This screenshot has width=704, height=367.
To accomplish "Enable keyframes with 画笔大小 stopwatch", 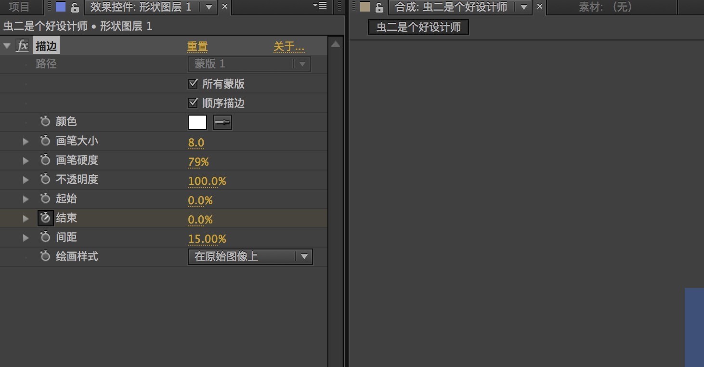I will [x=45, y=141].
